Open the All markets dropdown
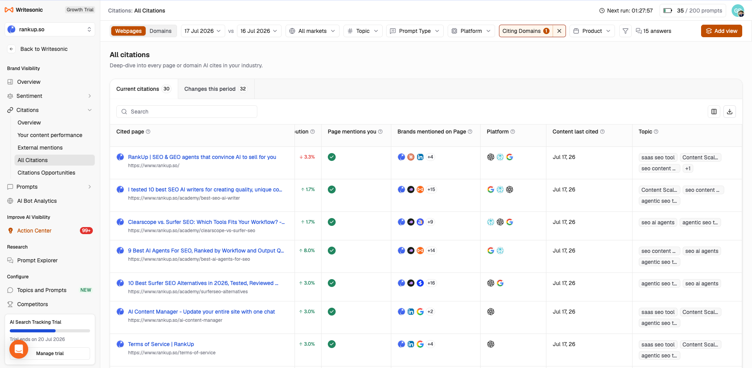 point(312,31)
